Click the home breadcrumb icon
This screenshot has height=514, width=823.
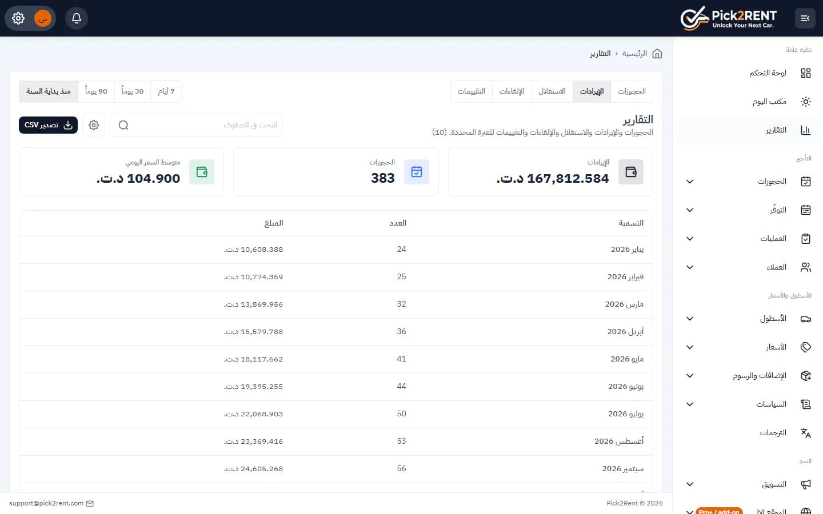(657, 54)
